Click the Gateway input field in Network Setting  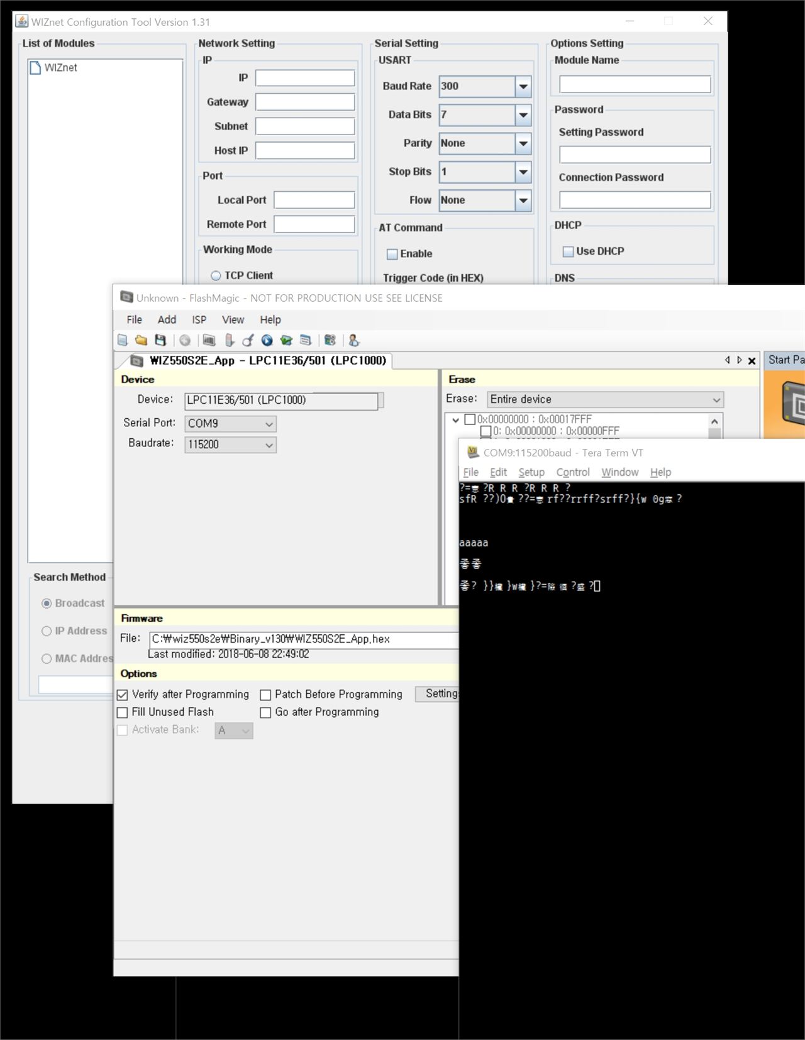(x=305, y=102)
